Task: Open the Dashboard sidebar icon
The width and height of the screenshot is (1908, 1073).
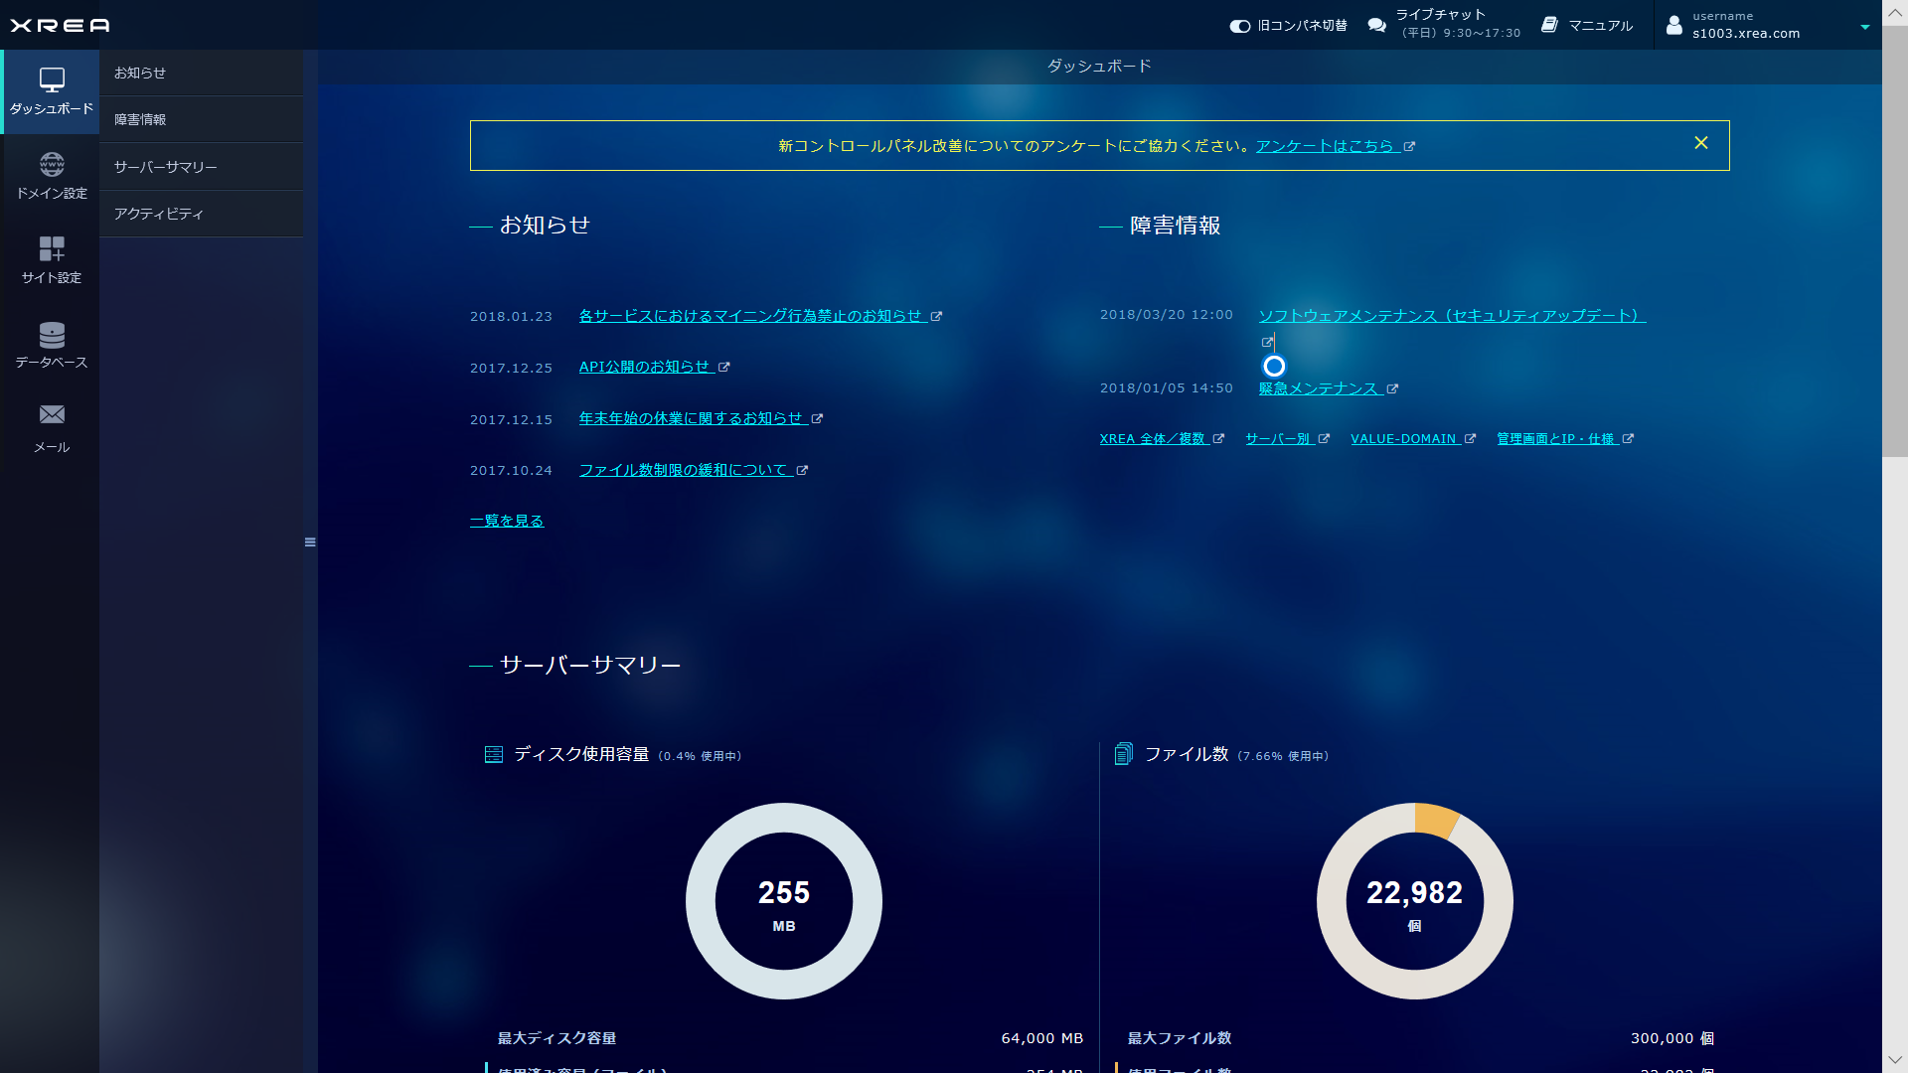Action: click(52, 79)
